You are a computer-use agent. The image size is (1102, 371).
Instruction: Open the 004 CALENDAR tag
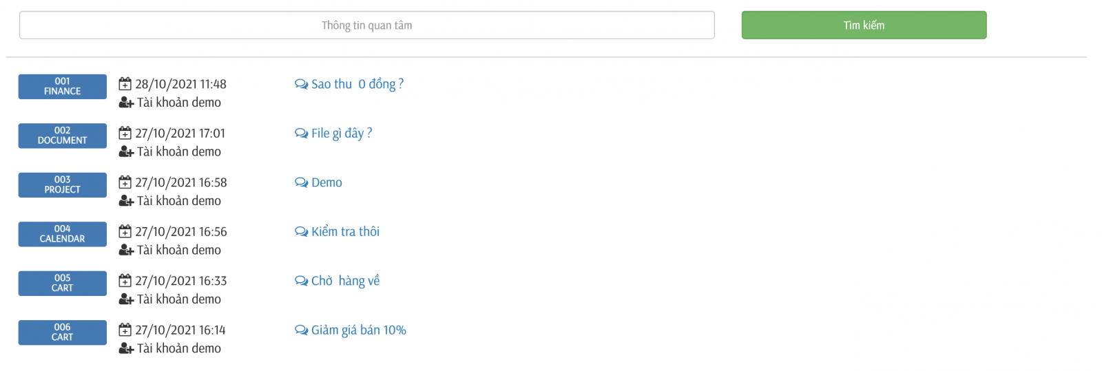pos(63,234)
